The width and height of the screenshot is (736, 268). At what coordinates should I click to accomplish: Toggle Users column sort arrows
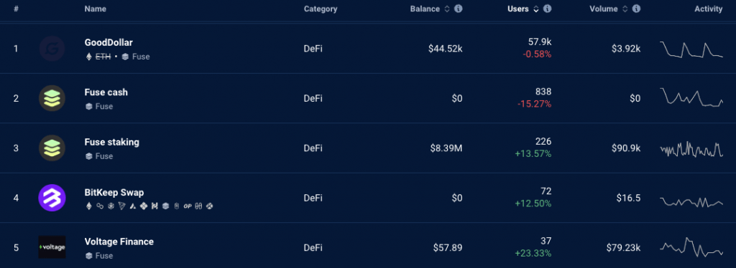pyautogui.click(x=536, y=9)
